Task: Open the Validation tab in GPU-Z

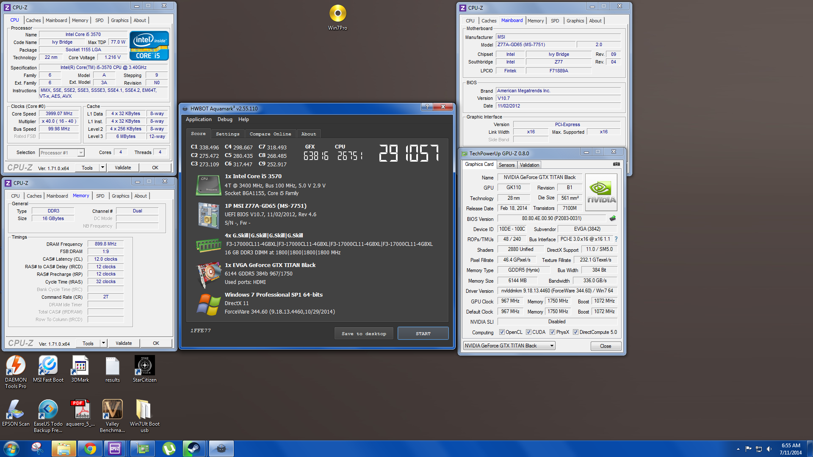Action: (529, 165)
